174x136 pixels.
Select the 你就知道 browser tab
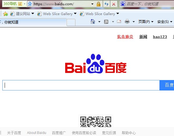[33, 22]
